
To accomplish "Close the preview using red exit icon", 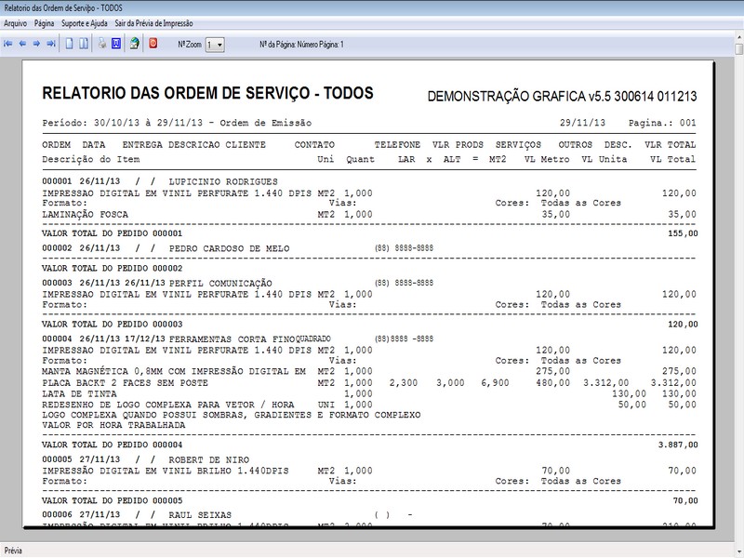I will point(153,43).
